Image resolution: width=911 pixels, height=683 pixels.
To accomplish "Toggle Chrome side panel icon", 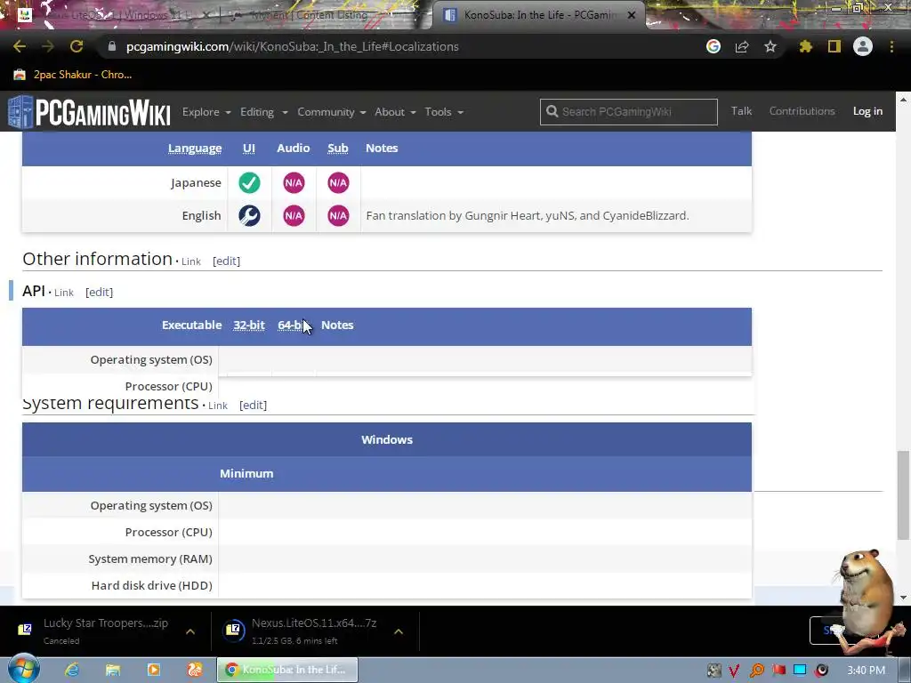I will [x=834, y=46].
